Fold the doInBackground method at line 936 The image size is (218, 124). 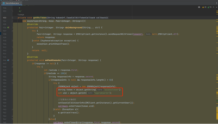pos(12,28)
